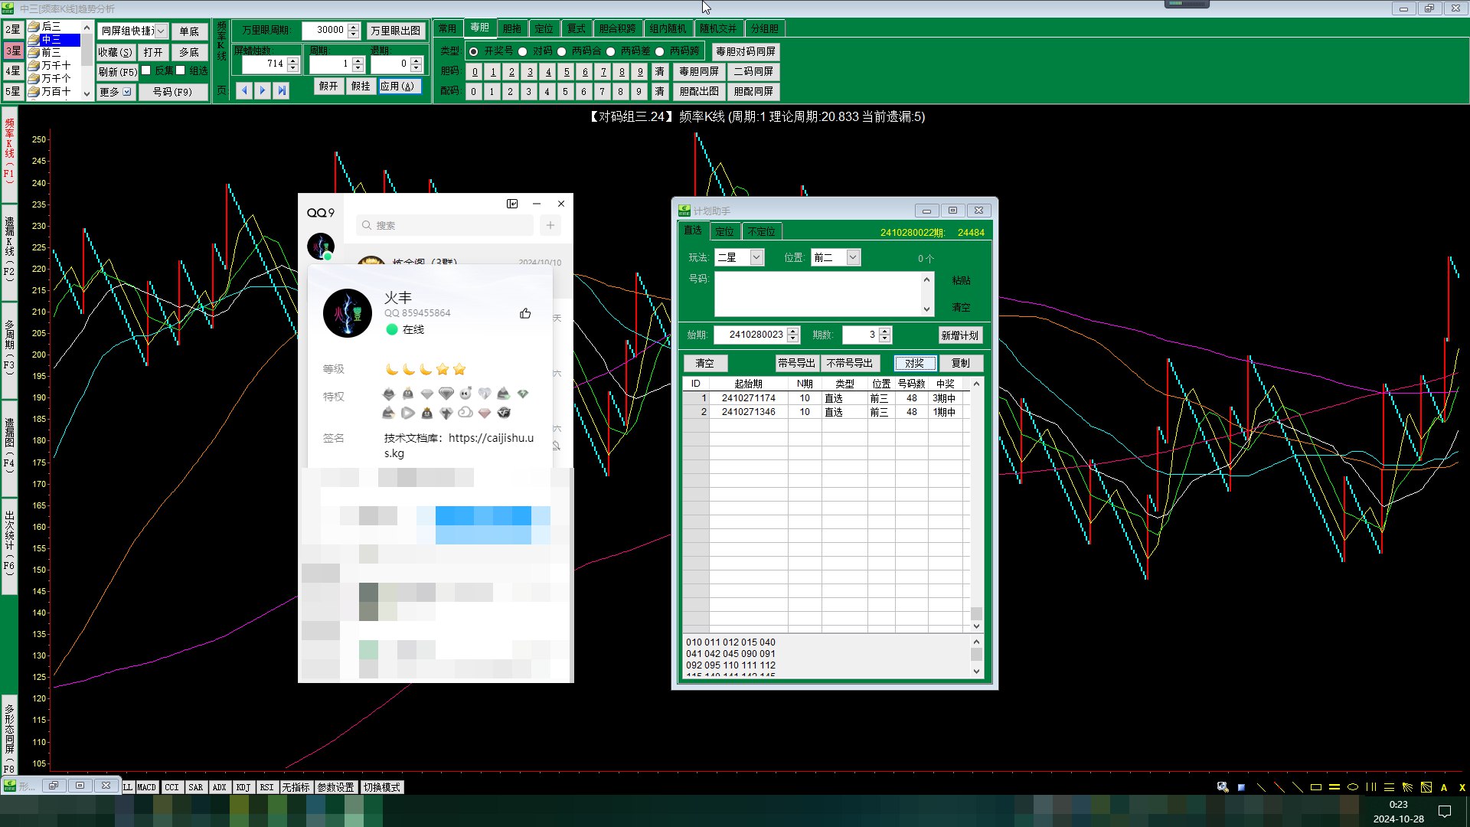The height and width of the screenshot is (827, 1470).
Task: Click the MACD indicator button
Action: [146, 787]
